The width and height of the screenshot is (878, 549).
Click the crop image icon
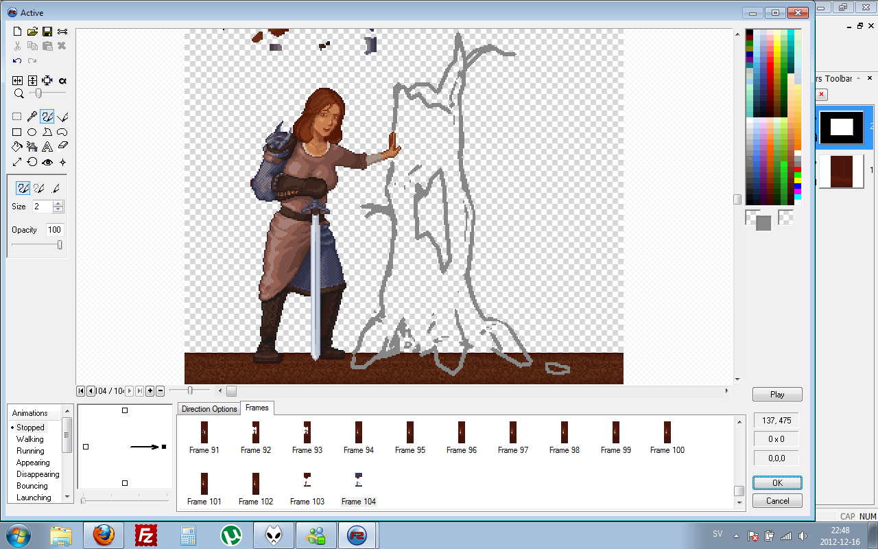tap(47, 80)
